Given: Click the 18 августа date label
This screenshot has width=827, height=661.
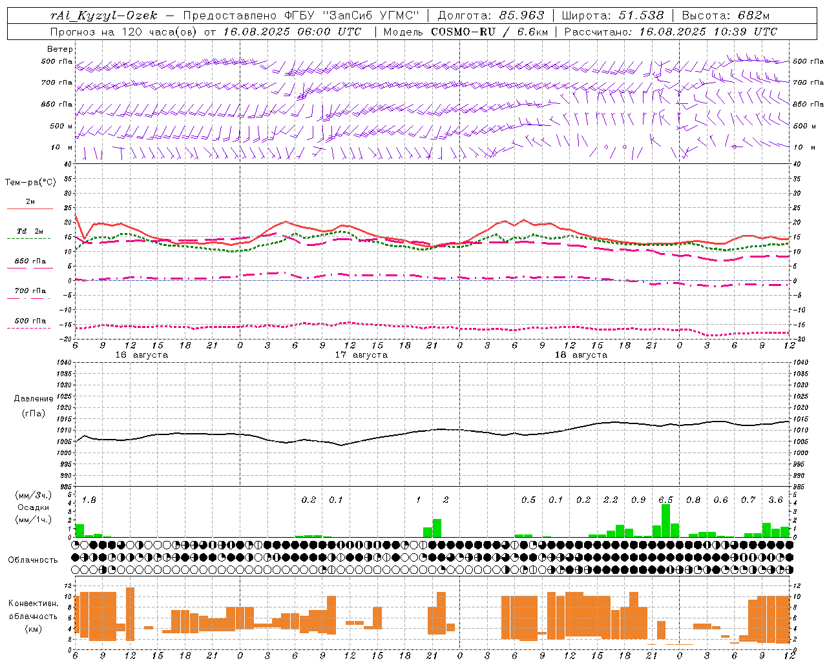Looking at the screenshot, I should (581, 355).
